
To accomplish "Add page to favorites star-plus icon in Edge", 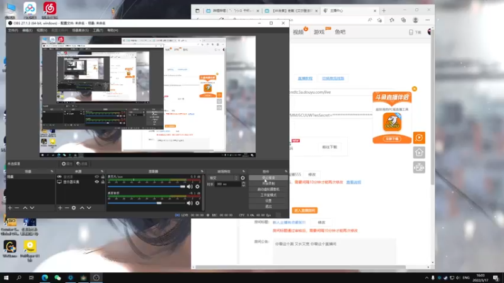I will point(380,20).
